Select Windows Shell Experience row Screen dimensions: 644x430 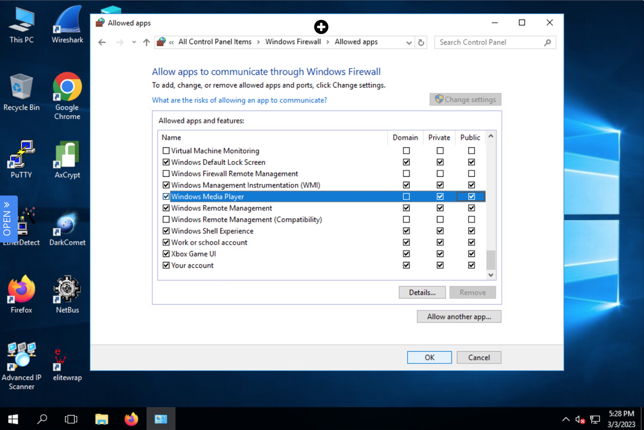322,231
